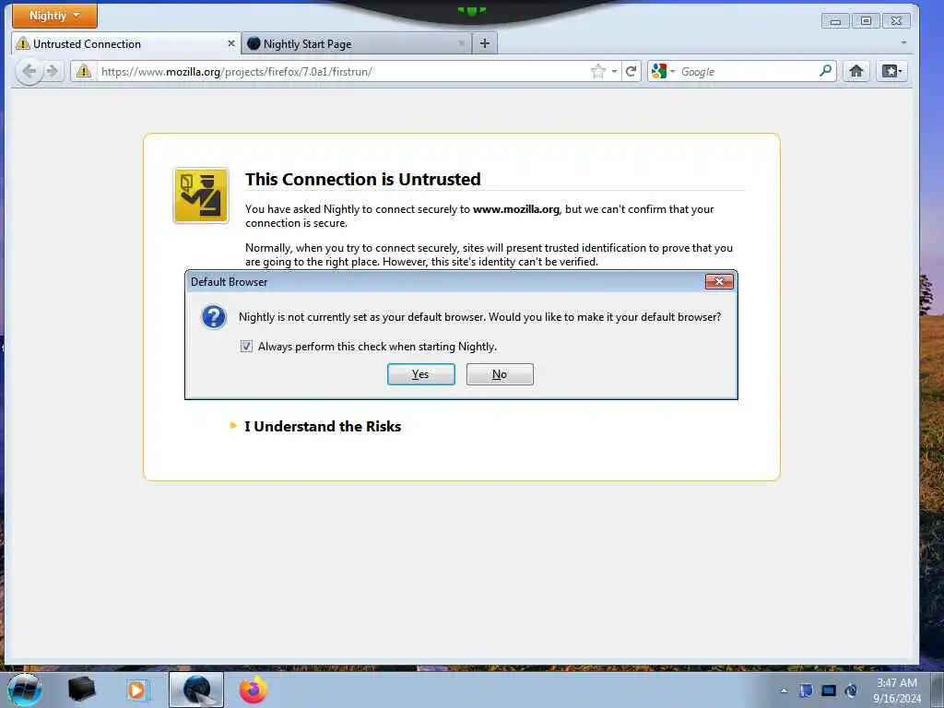The image size is (944, 708).
Task: Click the untrusted connection officer icon
Action: [x=201, y=195]
